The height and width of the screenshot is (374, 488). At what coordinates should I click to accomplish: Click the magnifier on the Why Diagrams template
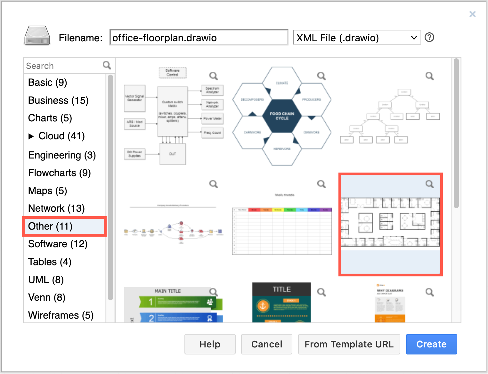(x=429, y=292)
